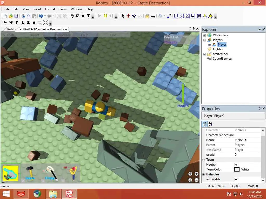Click the first square surface tool icon
This screenshot has height=199, width=266.
point(176,16)
